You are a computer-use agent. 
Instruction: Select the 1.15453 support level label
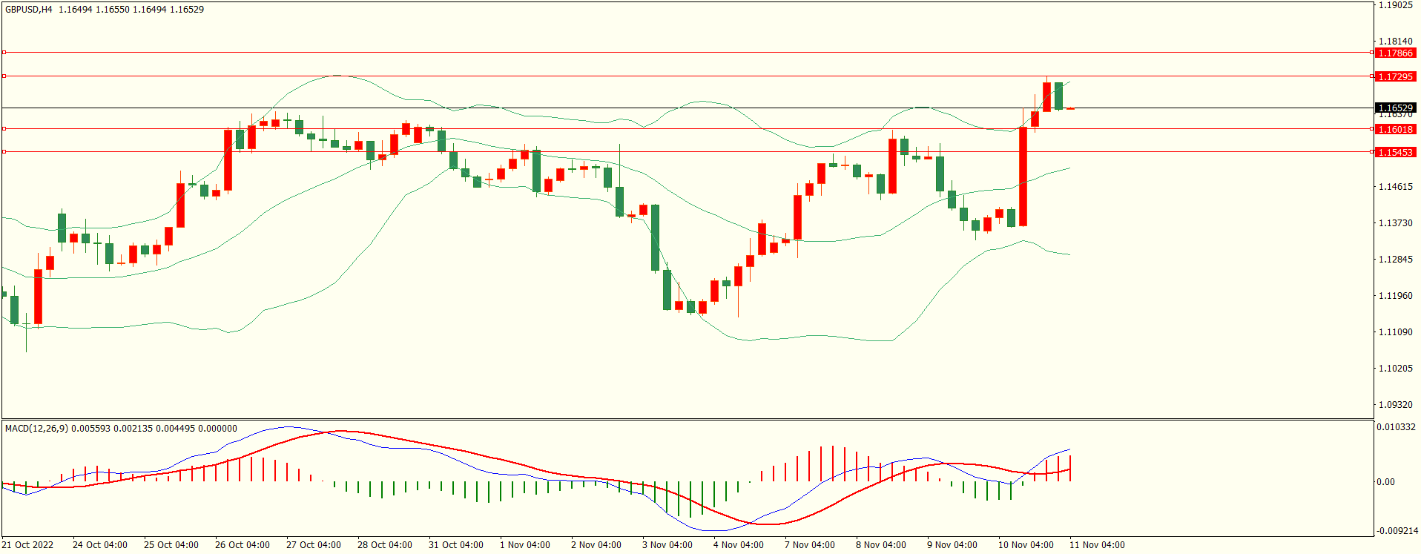pyautogui.click(x=1395, y=153)
